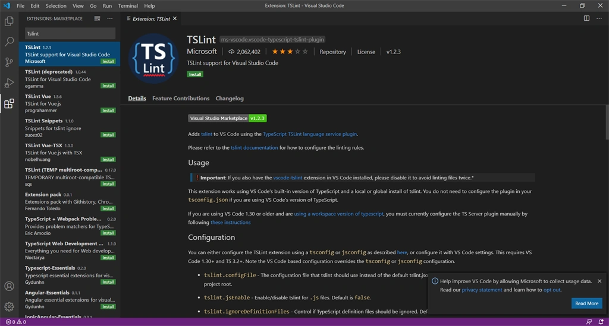Image resolution: width=609 pixels, height=326 pixels.
Task: Install TSLint (deprecated) by egamma
Action: pos(108,86)
